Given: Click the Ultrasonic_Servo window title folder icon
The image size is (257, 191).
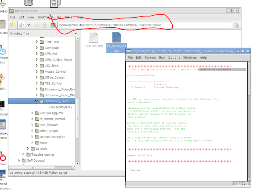Looking at the screenshot, I should [12, 11].
